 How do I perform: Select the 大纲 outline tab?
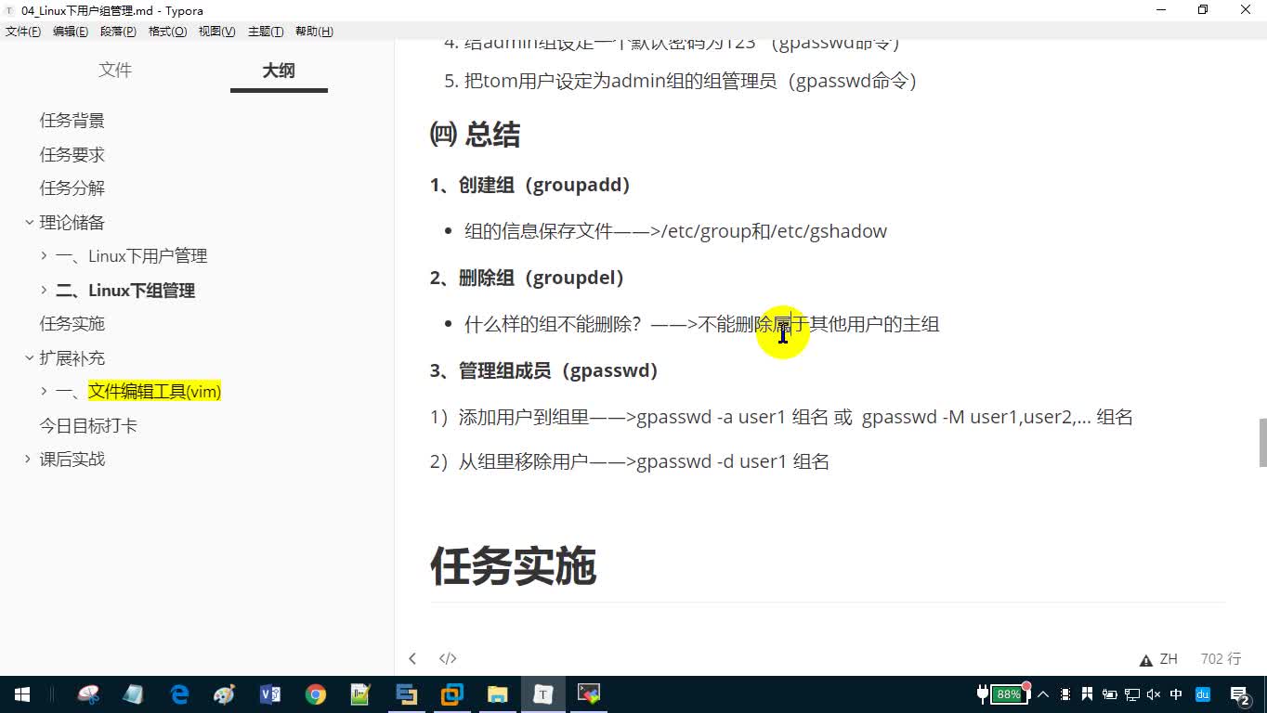pos(279,71)
